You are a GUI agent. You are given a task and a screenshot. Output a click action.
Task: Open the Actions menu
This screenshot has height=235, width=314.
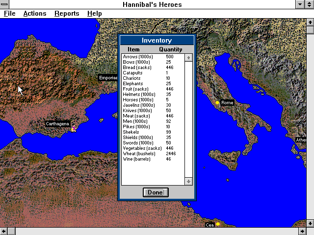(35, 13)
